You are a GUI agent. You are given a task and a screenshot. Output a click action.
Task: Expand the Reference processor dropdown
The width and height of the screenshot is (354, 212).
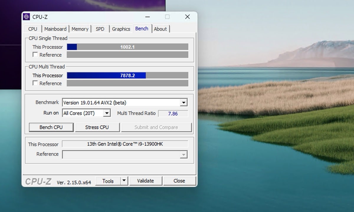183,155
